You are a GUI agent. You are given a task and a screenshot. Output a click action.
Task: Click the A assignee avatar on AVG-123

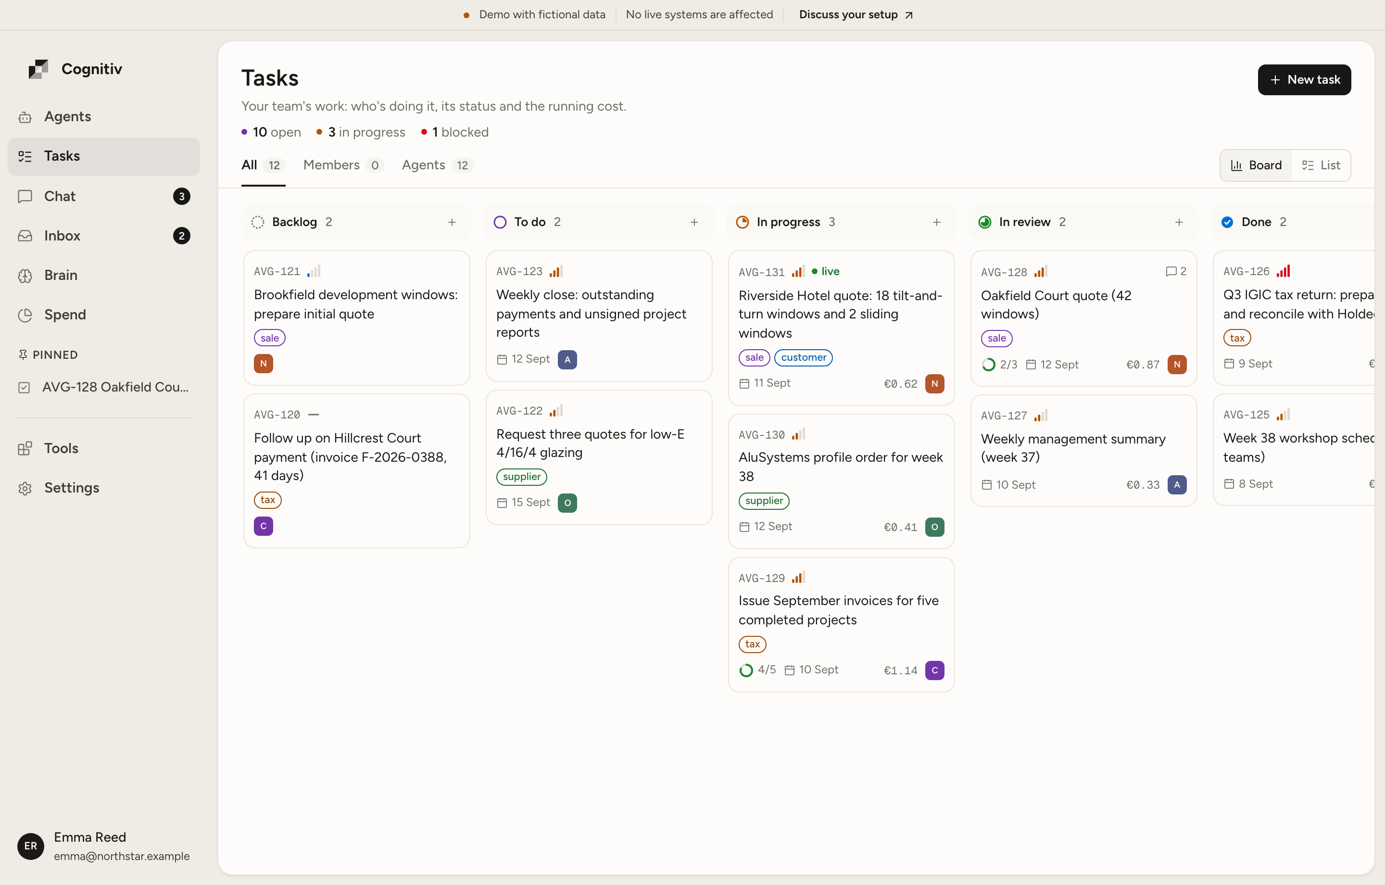point(567,360)
